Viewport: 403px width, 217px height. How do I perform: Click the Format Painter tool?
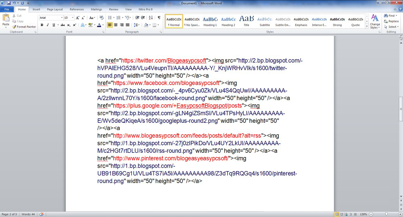pos(24,27)
